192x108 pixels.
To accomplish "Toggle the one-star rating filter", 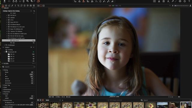I will tap(32, 74).
